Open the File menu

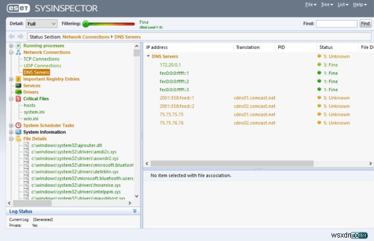point(310,5)
